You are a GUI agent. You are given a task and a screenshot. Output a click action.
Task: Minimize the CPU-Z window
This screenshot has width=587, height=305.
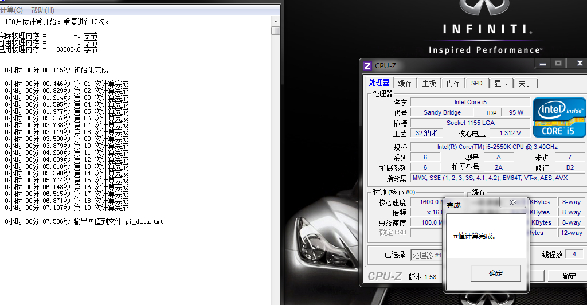[x=543, y=64]
